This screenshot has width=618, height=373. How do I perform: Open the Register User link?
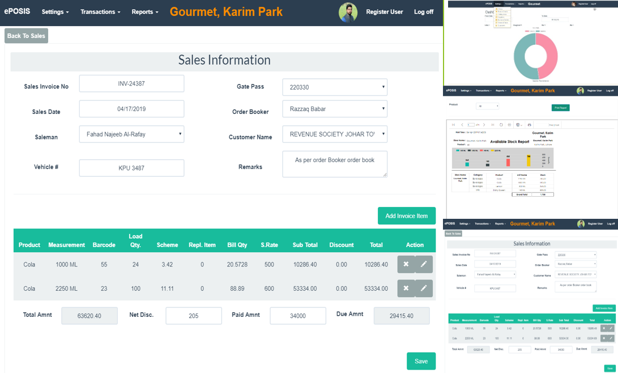(384, 12)
